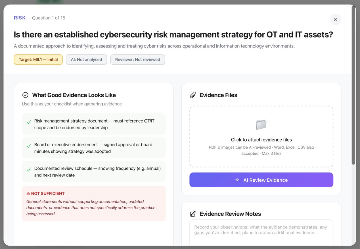Click the folder icon in the attach files area
The height and width of the screenshot is (249, 360).
(261, 125)
